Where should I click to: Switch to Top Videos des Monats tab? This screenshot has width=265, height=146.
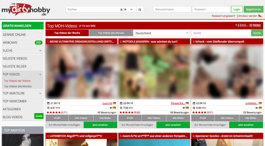pyautogui.click(x=111, y=33)
